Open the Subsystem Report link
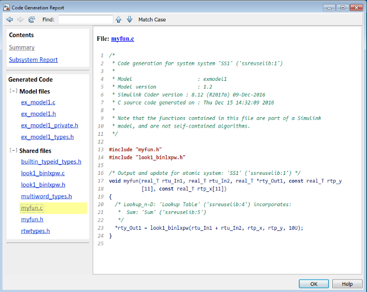367x292 pixels. point(33,59)
